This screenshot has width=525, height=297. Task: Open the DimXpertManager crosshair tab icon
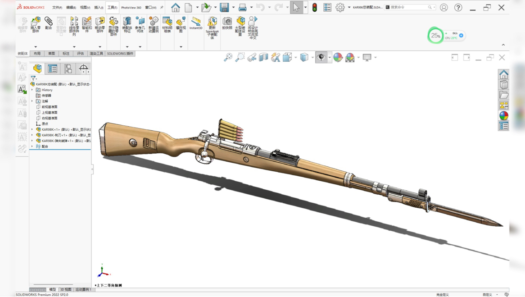pyautogui.click(x=83, y=69)
